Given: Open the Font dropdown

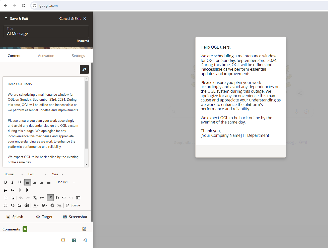Looking at the screenshot, I should click(37, 174).
